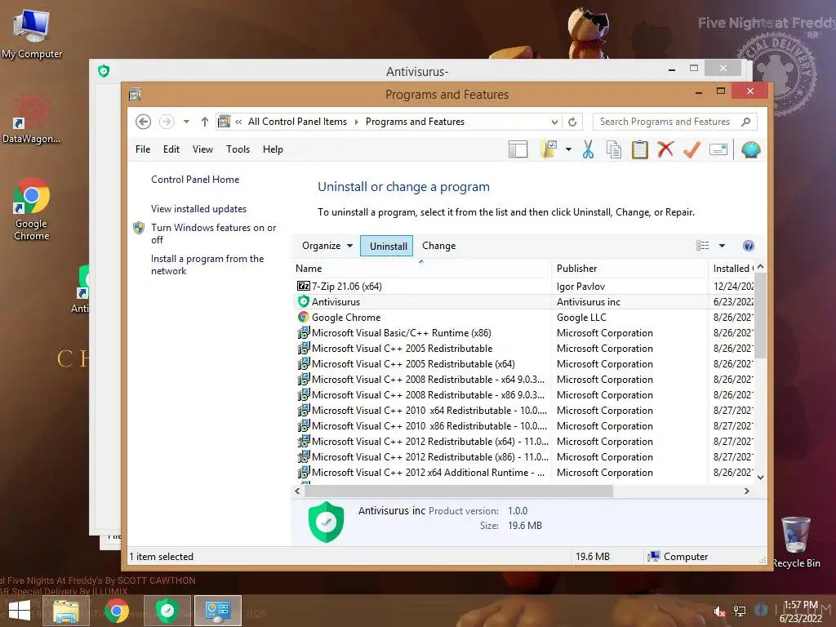Open the folder options toolbar dropdown arrow
This screenshot has height=627, width=836.
coord(568,150)
